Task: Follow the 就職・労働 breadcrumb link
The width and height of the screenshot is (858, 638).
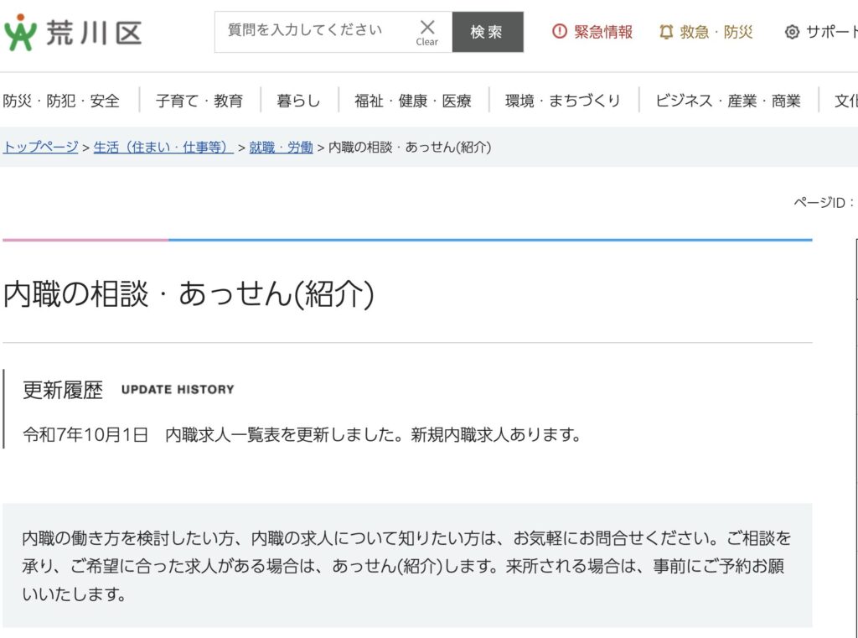Action: [281, 147]
